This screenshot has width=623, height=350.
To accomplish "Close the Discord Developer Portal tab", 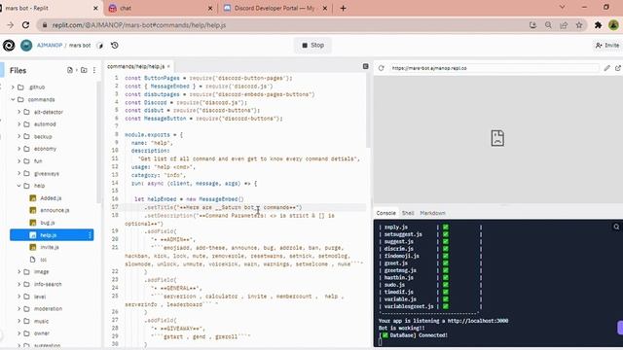I will point(325,8).
